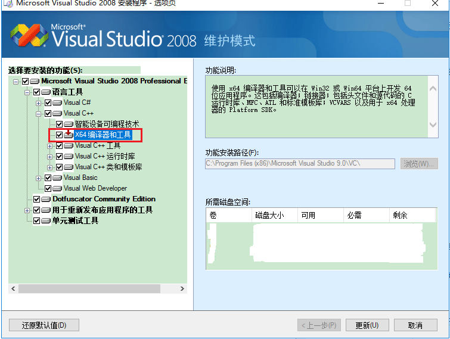Toggle the 语言工具 checkbox
This screenshot has height=339, width=450.
click(37, 92)
